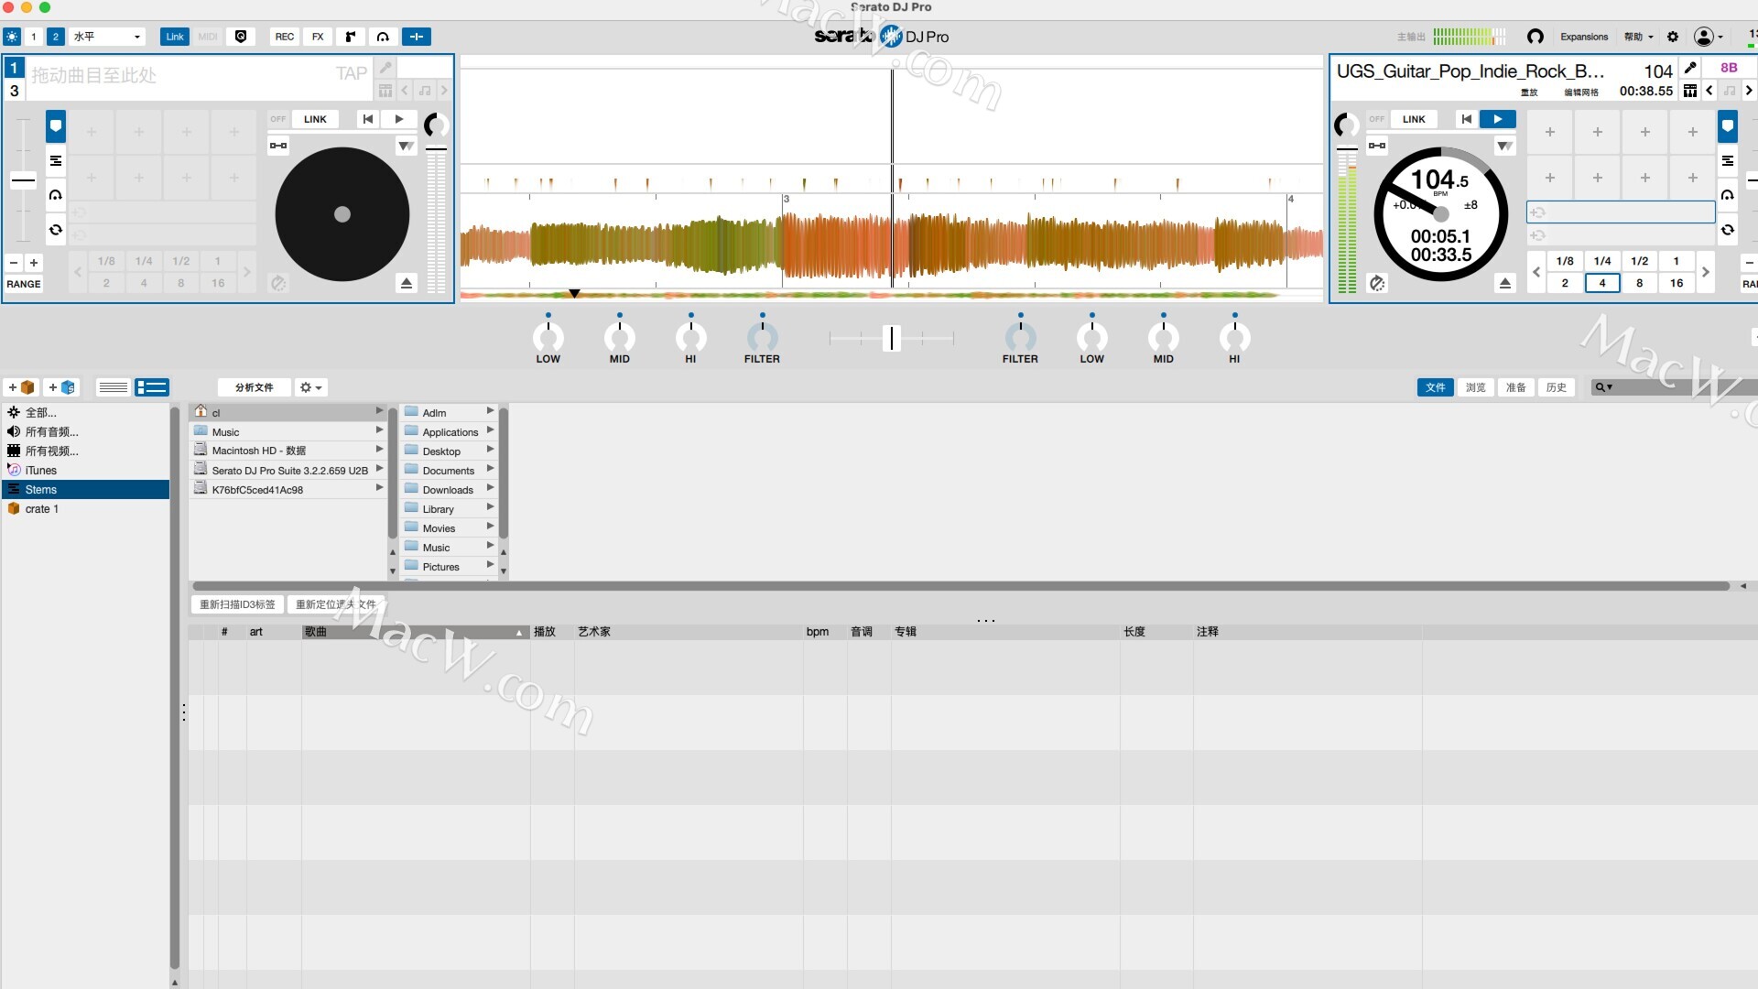Click the master headphone icon near Expansions

click(1536, 37)
